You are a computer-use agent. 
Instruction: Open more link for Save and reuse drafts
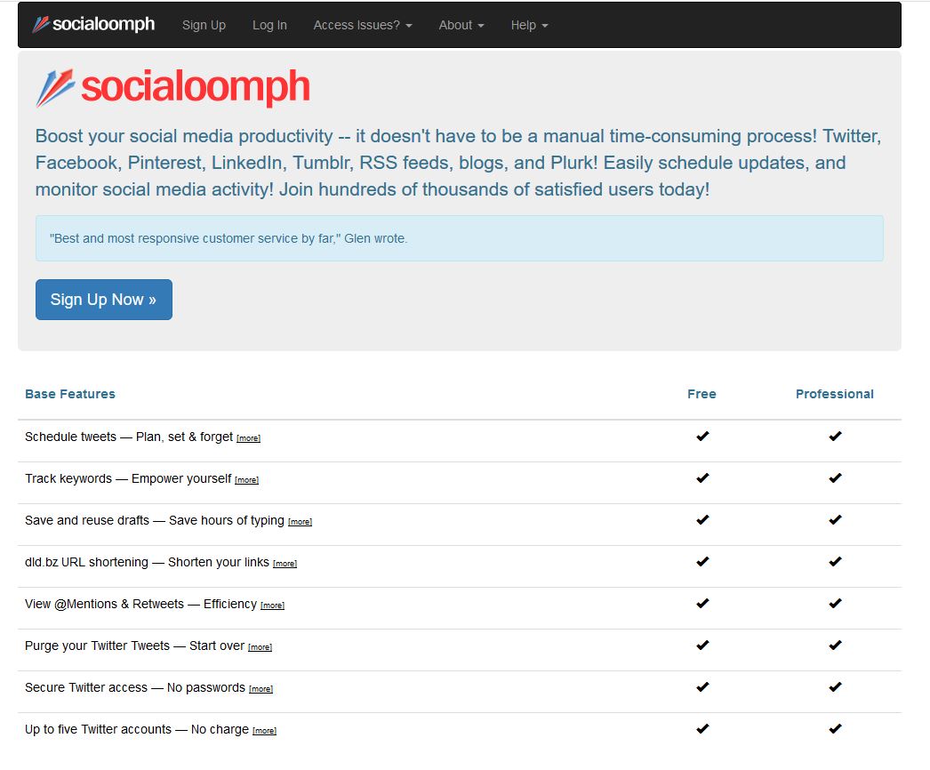tap(300, 522)
